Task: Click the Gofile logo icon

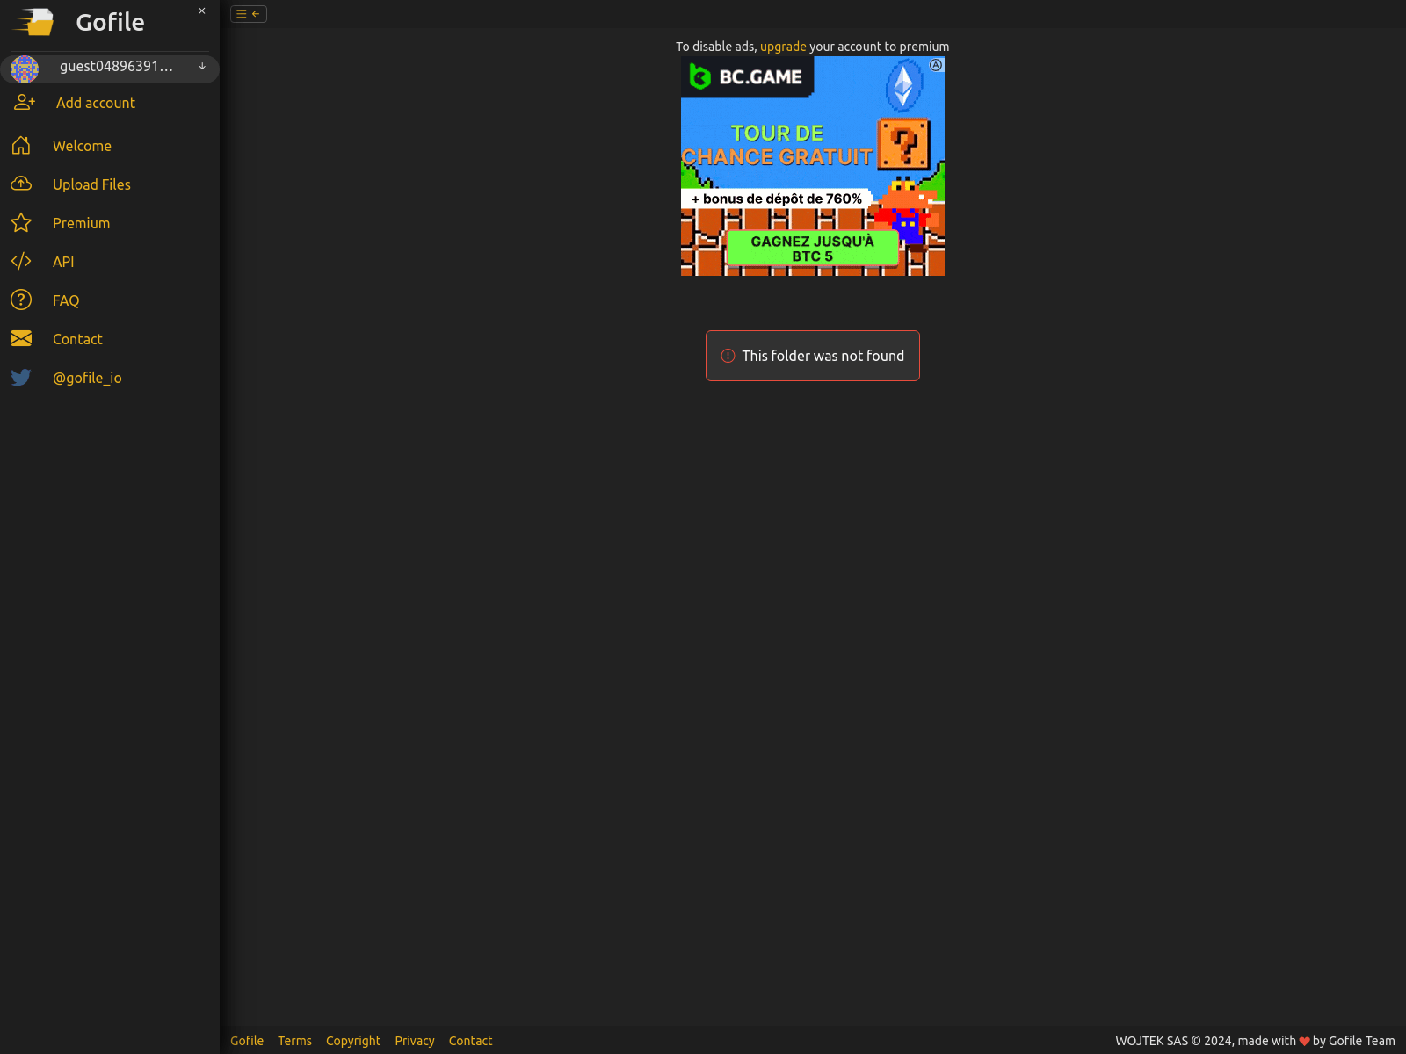Action: 33,22
